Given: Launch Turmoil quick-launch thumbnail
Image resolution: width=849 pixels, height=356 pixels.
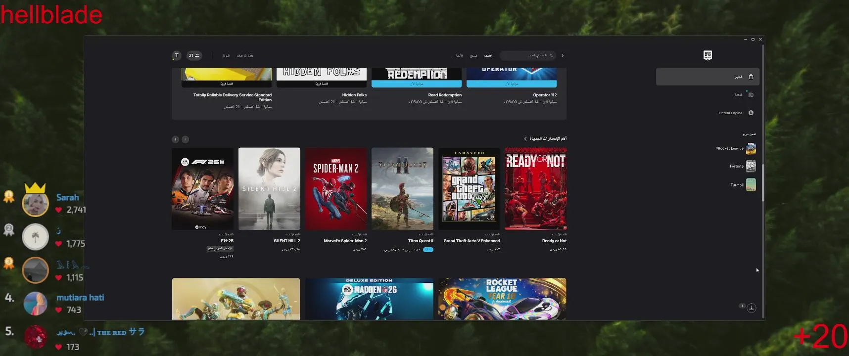Looking at the screenshot, I should click(751, 184).
